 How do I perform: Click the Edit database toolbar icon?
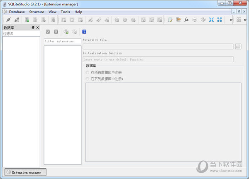(x=35, y=20)
